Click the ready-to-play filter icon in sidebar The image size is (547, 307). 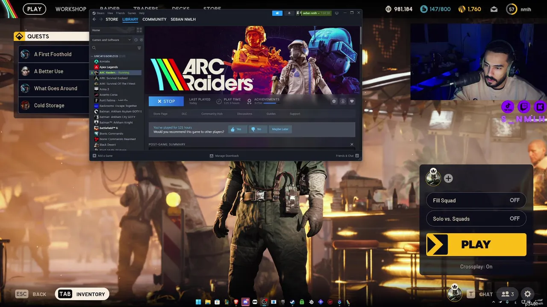[141, 40]
